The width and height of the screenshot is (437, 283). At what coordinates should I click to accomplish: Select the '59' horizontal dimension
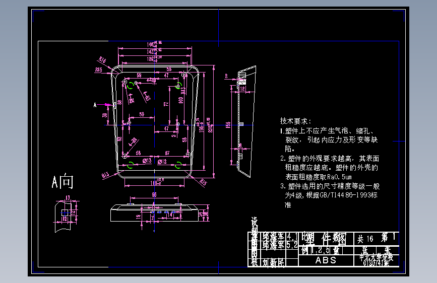point(139,75)
